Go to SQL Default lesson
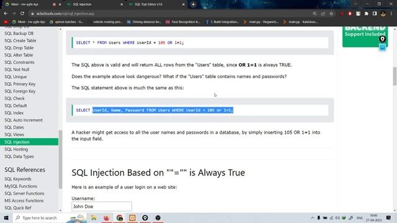Screen dimensions: 397x223 click(x=16, y=106)
